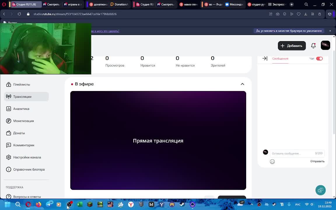Open a new tab with plus button
The image size is (336, 210).
[291, 4]
